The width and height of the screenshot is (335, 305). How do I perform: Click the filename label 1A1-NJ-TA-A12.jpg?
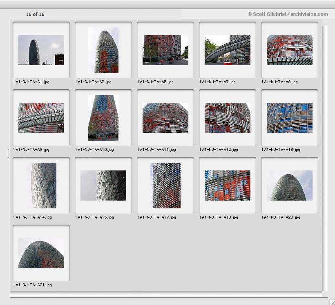[x=219, y=150]
